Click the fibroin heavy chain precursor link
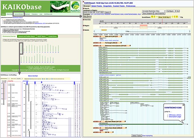The image size is (194, 138). point(109,40)
